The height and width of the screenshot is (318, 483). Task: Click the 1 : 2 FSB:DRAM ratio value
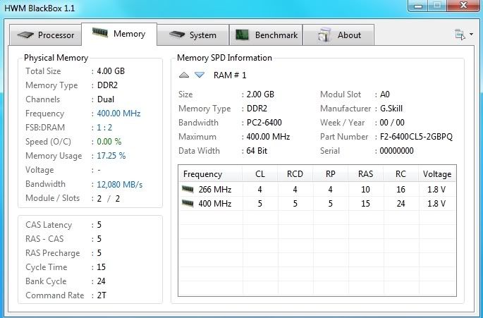(104, 128)
